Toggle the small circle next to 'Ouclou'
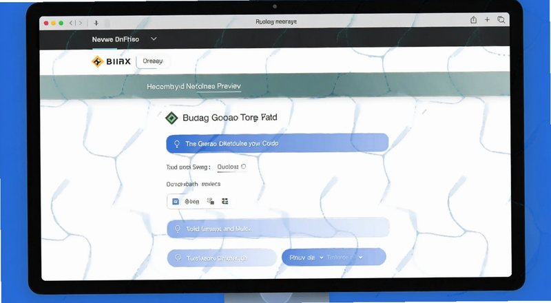This screenshot has height=303, width=551. [244, 166]
